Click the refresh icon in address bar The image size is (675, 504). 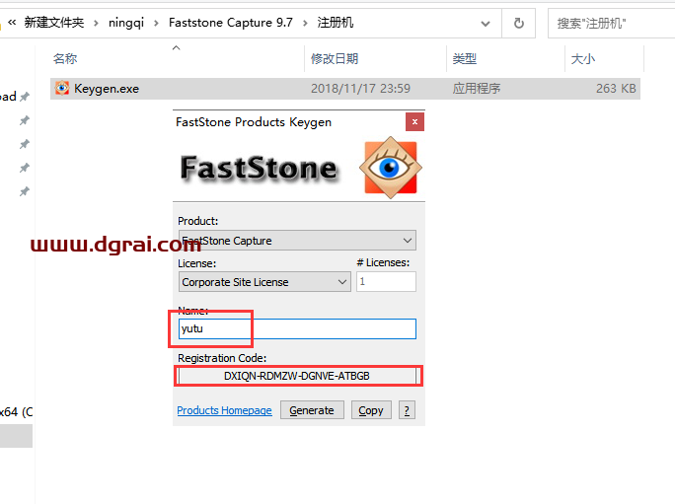(x=519, y=23)
